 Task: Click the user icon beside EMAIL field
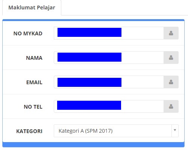pyautogui.click(x=171, y=82)
